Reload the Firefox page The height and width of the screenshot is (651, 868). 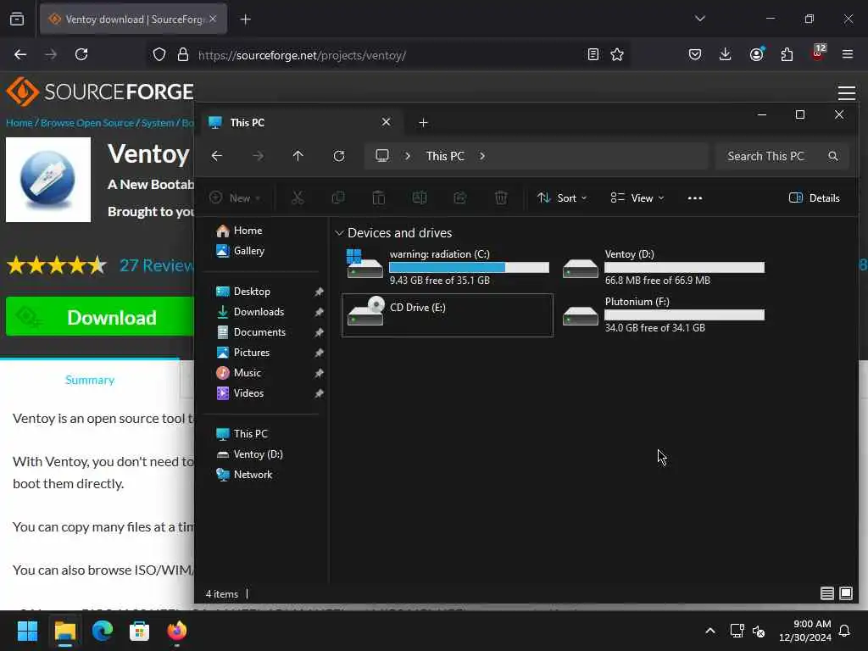click(81, 54)
